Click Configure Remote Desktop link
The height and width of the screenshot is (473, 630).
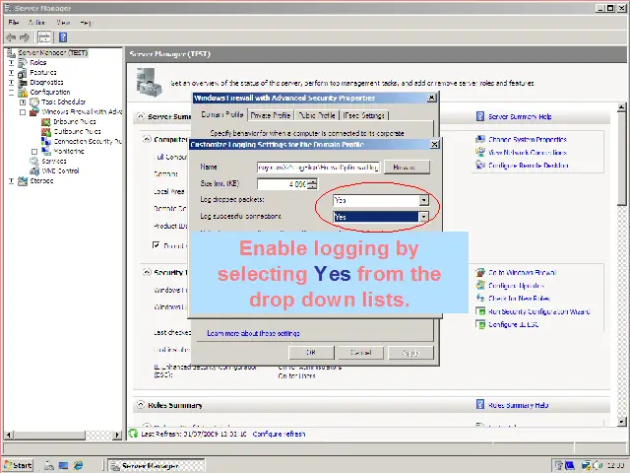coord(528,166)
